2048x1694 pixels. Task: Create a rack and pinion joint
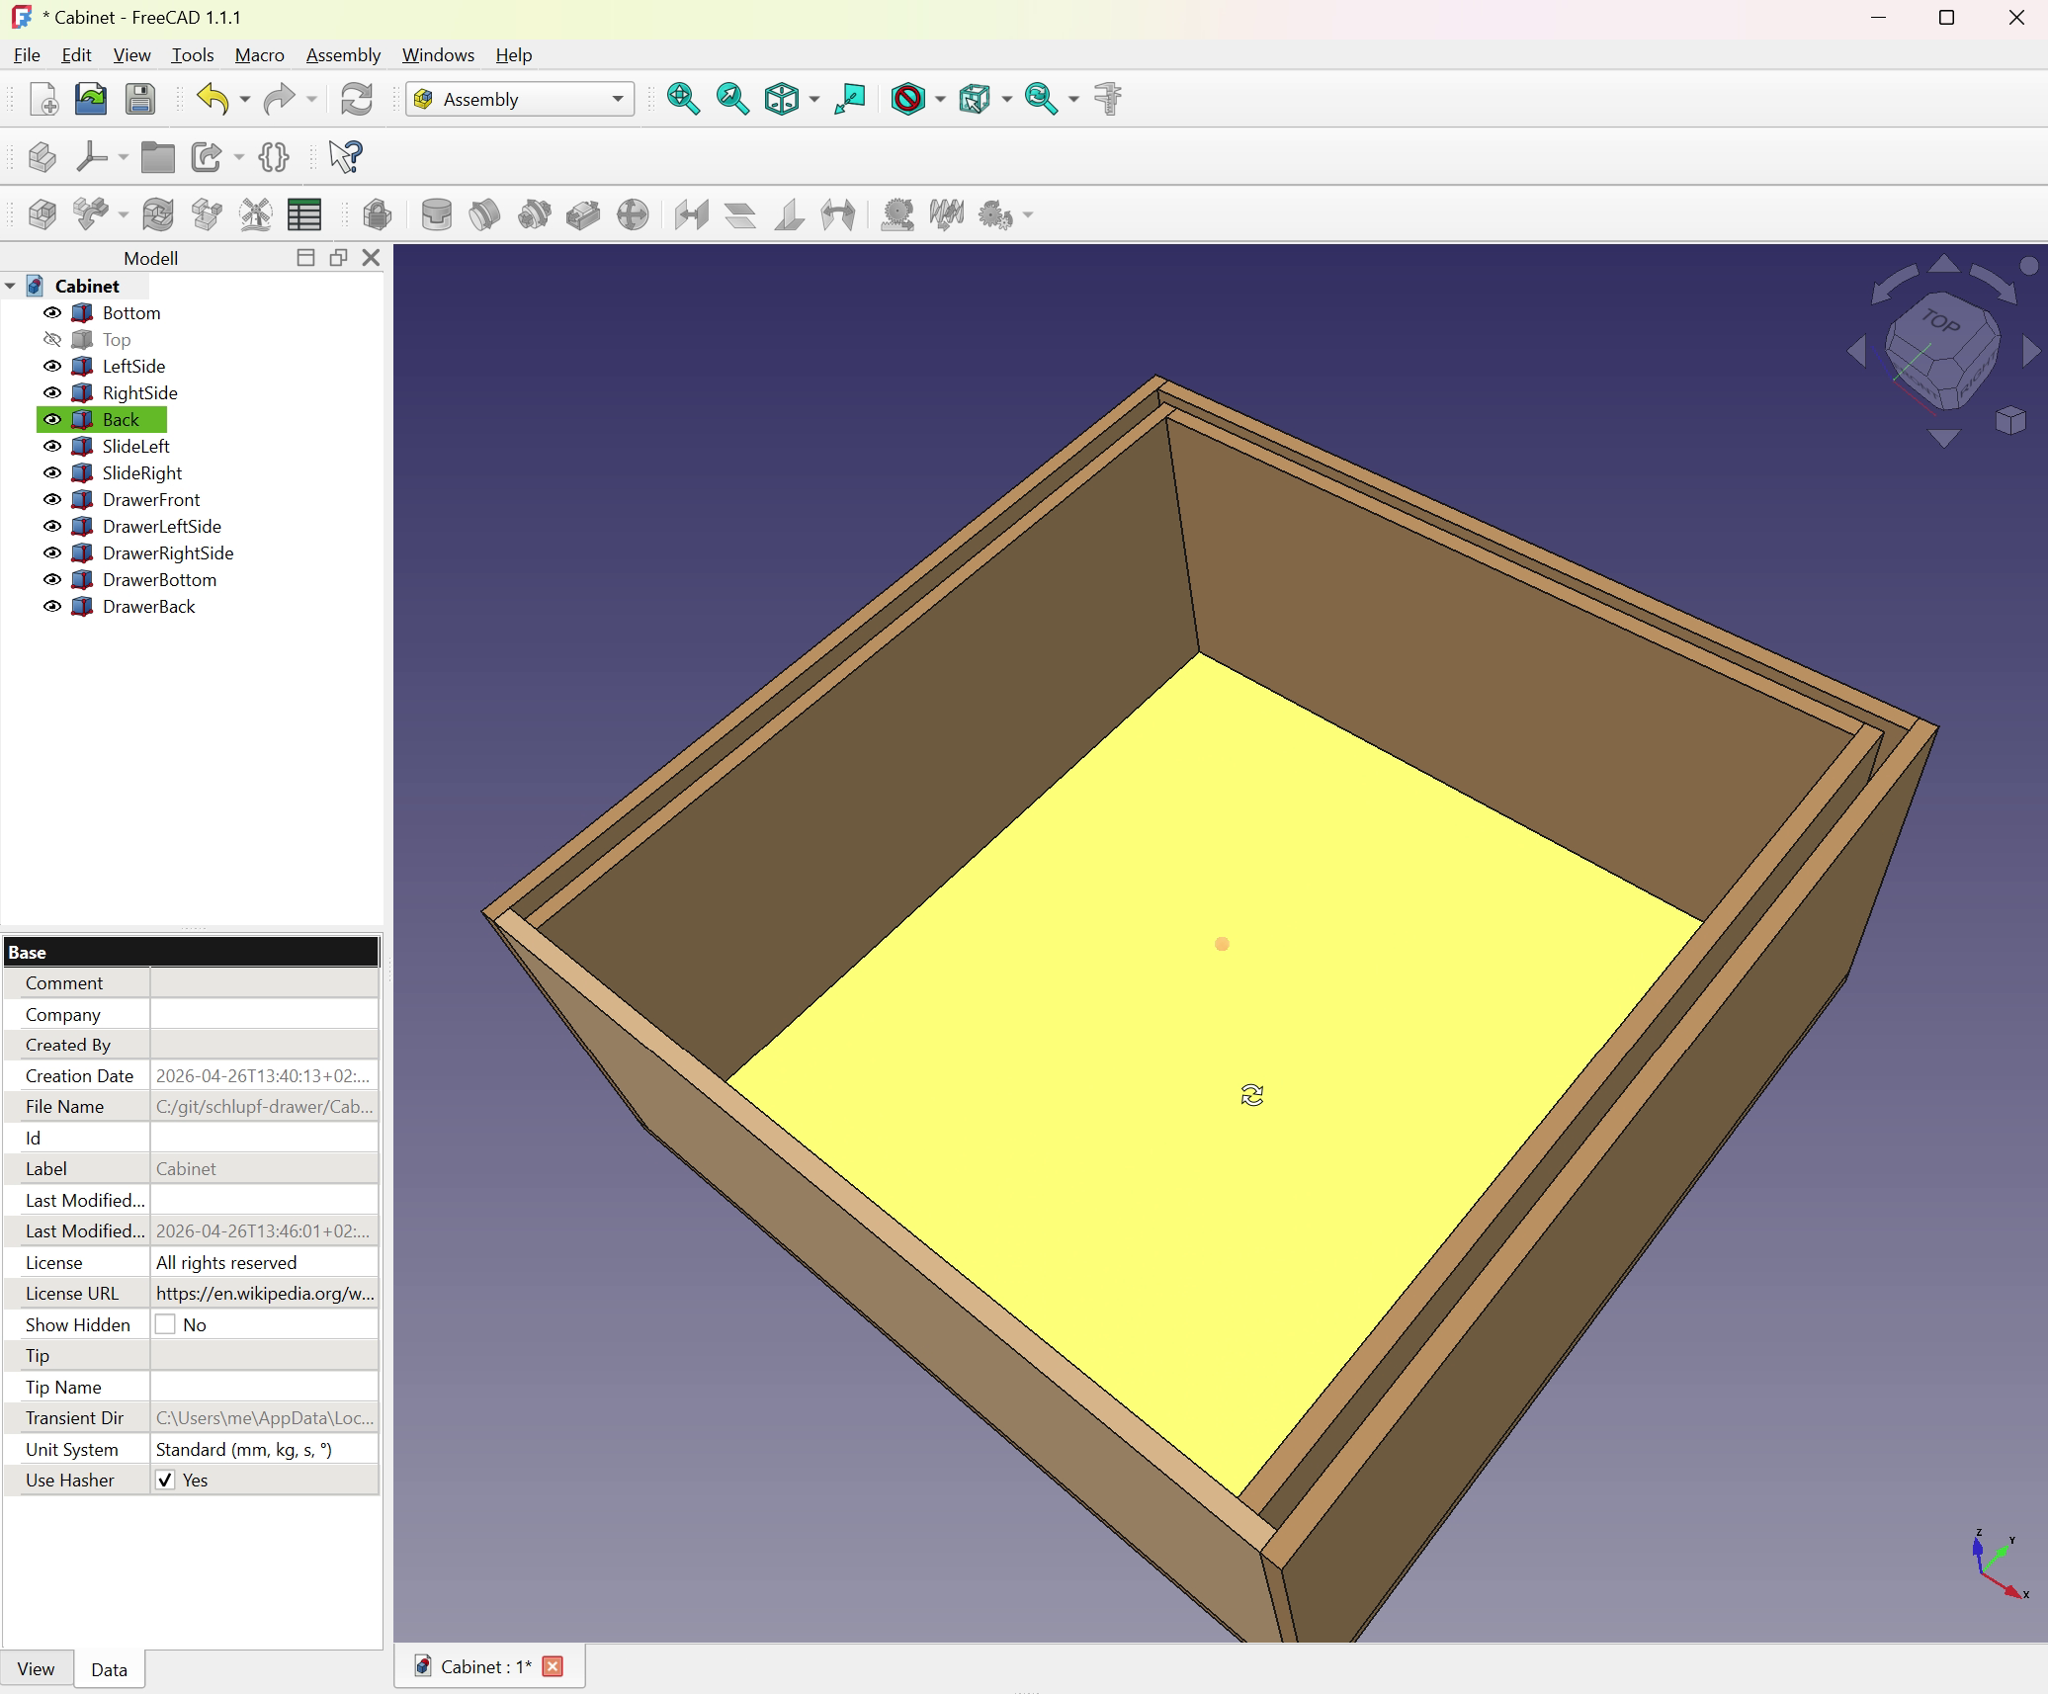point(896,214)
